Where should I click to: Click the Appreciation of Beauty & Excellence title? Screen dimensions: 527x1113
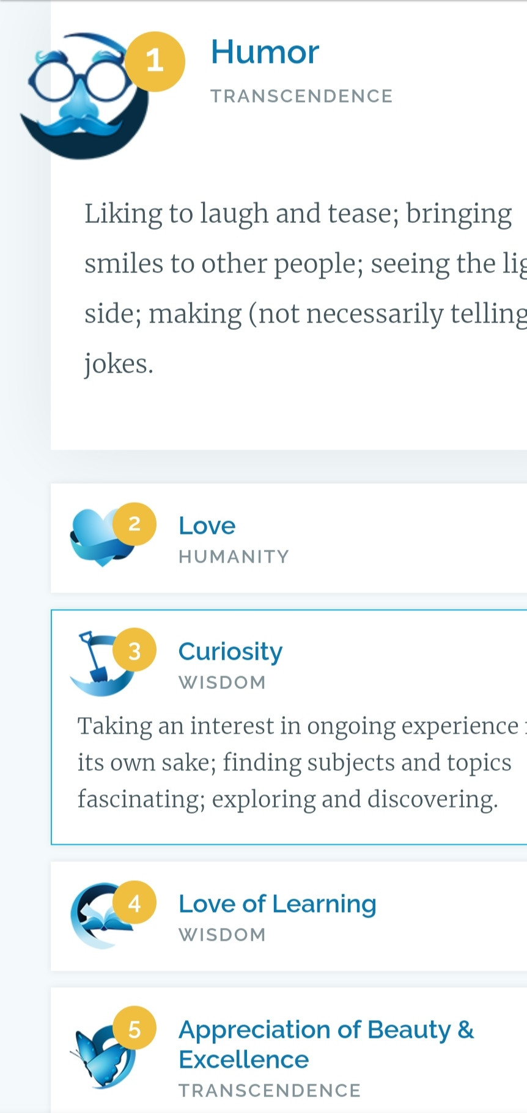[326, 1044]
